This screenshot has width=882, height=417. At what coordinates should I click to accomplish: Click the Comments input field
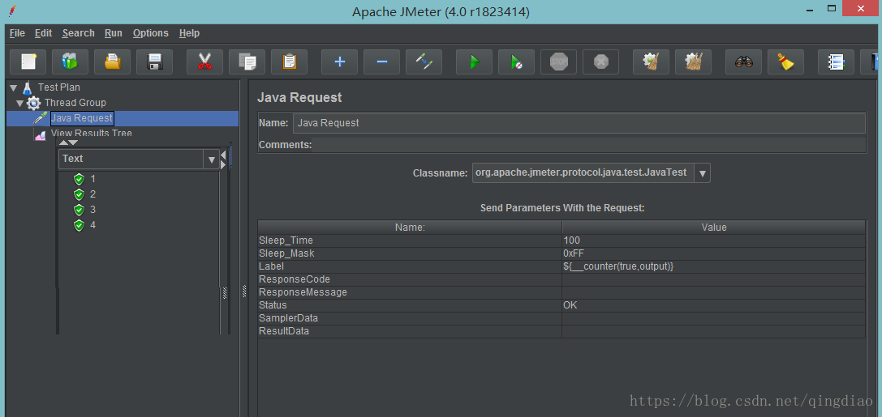(x=589, y=145)
